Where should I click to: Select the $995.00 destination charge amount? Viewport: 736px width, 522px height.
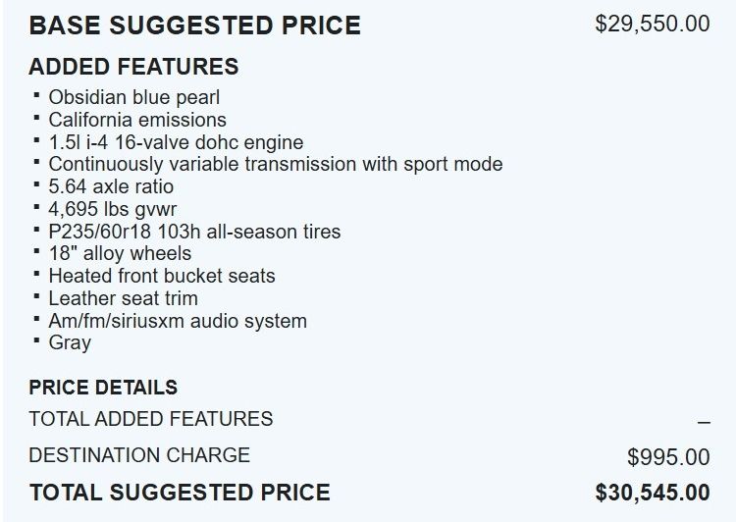tap(668, 457)
